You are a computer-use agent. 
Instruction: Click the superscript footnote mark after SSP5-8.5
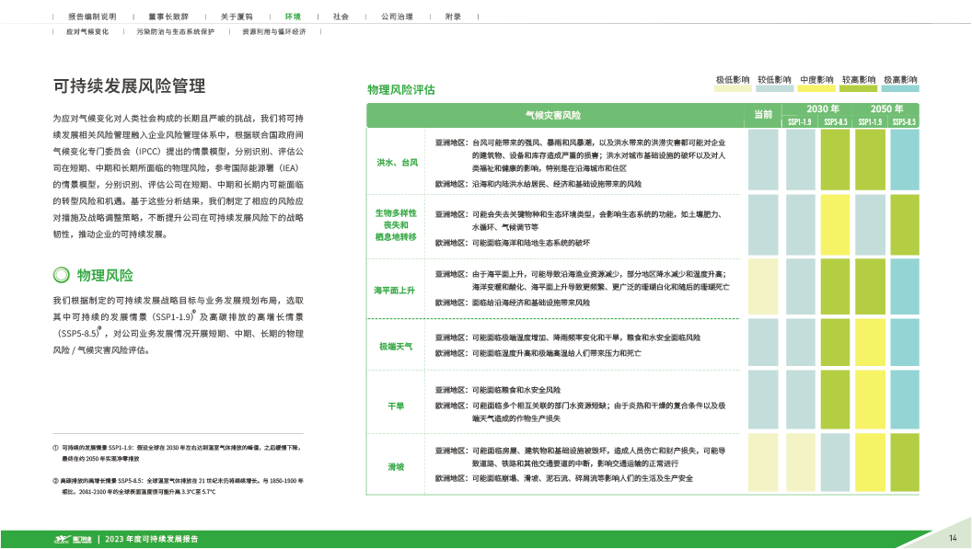click(x=99, y=328)
